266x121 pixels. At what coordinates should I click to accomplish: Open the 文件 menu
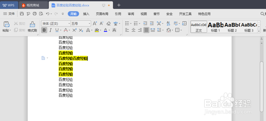(9, 14)
